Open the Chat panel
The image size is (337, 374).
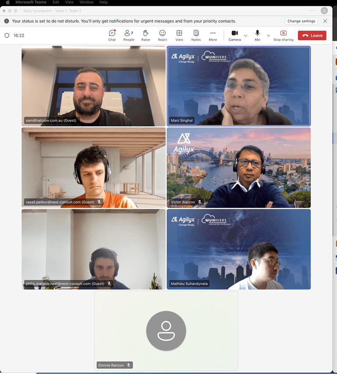click(x=112, y=35)
